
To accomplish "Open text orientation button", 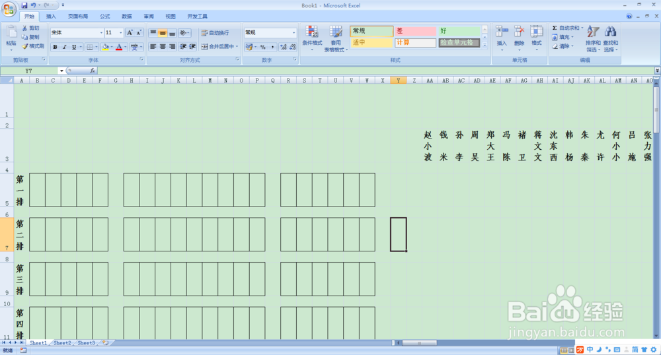I will (x=183, y=32).
